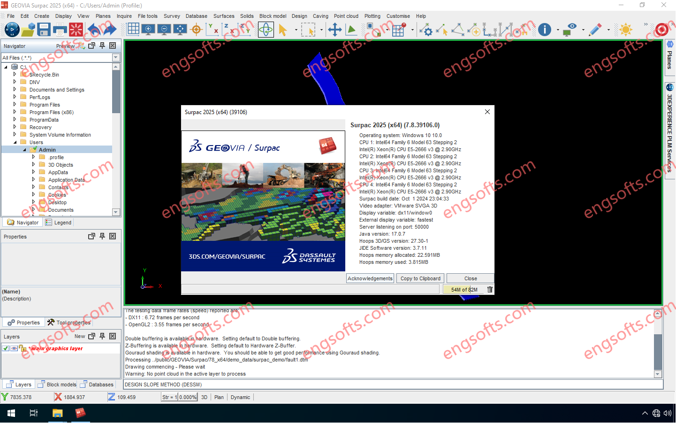Click the zoom out monitor icon
Screen dimensions: 676x423
[x=164, y=29]
